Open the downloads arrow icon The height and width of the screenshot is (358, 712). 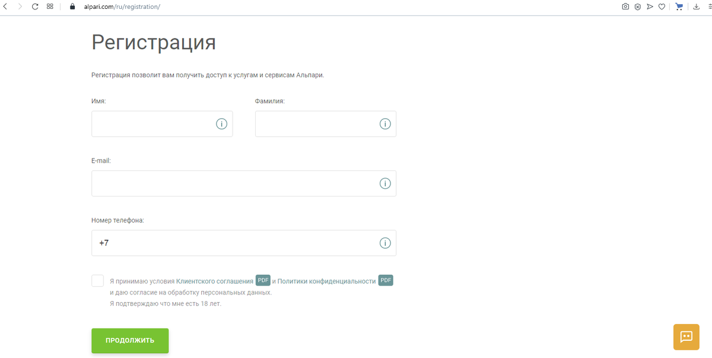pyautogui.click(x=696, y=7)
